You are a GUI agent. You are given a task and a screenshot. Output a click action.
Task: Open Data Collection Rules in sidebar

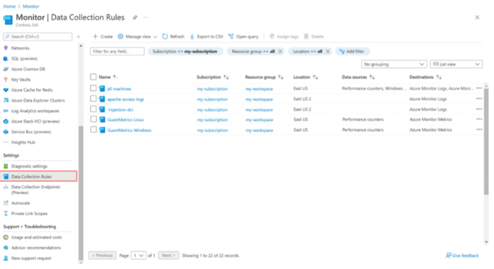coord(39,176)
